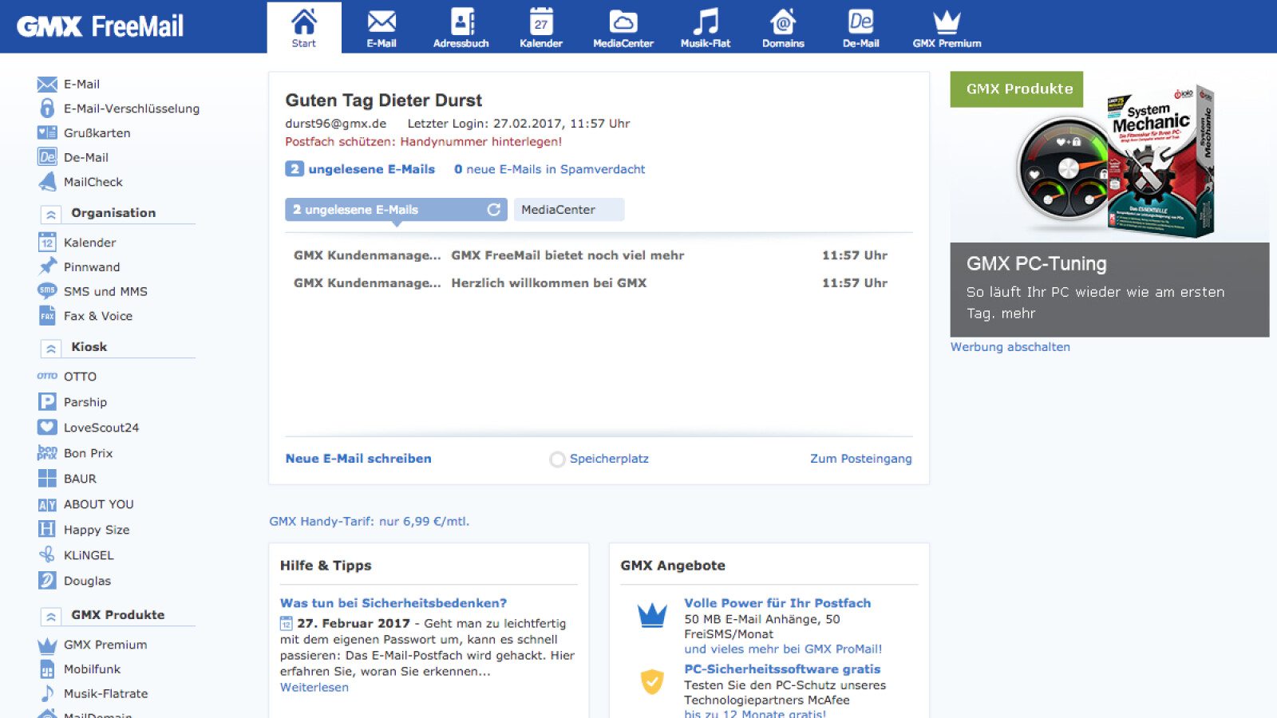Click the KLiNGEL icon in Kiosk
Viewport: 1277px width, 718px height.
click(x=47, y=554)
